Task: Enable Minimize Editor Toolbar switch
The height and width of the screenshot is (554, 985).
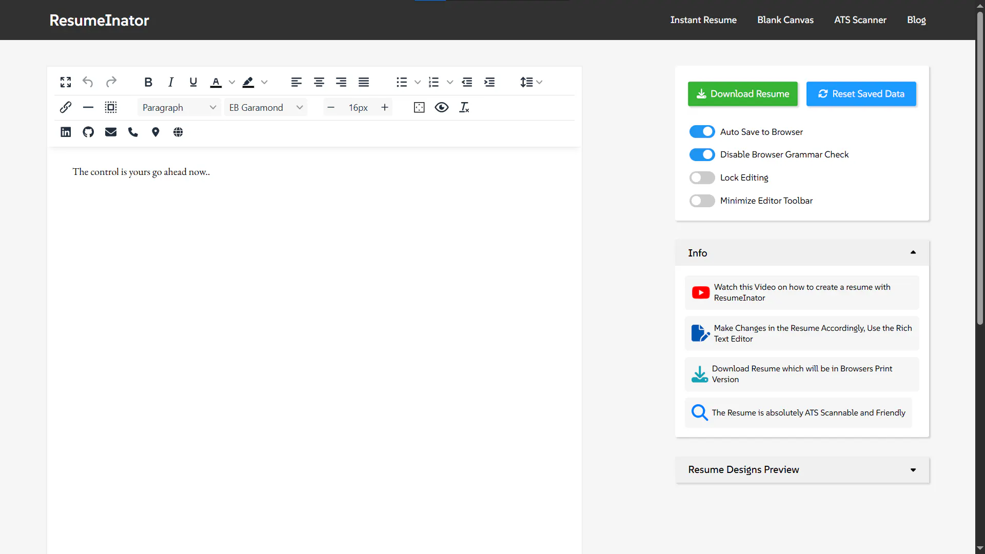Action: (x=702, y=201)
